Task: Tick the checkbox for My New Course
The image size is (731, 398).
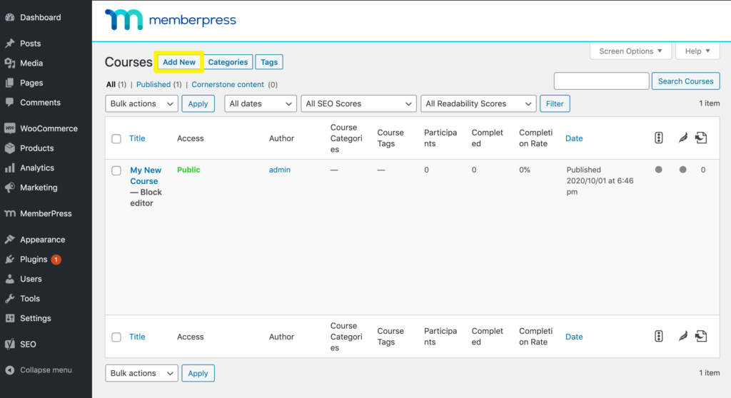Action: pos(116,170)
